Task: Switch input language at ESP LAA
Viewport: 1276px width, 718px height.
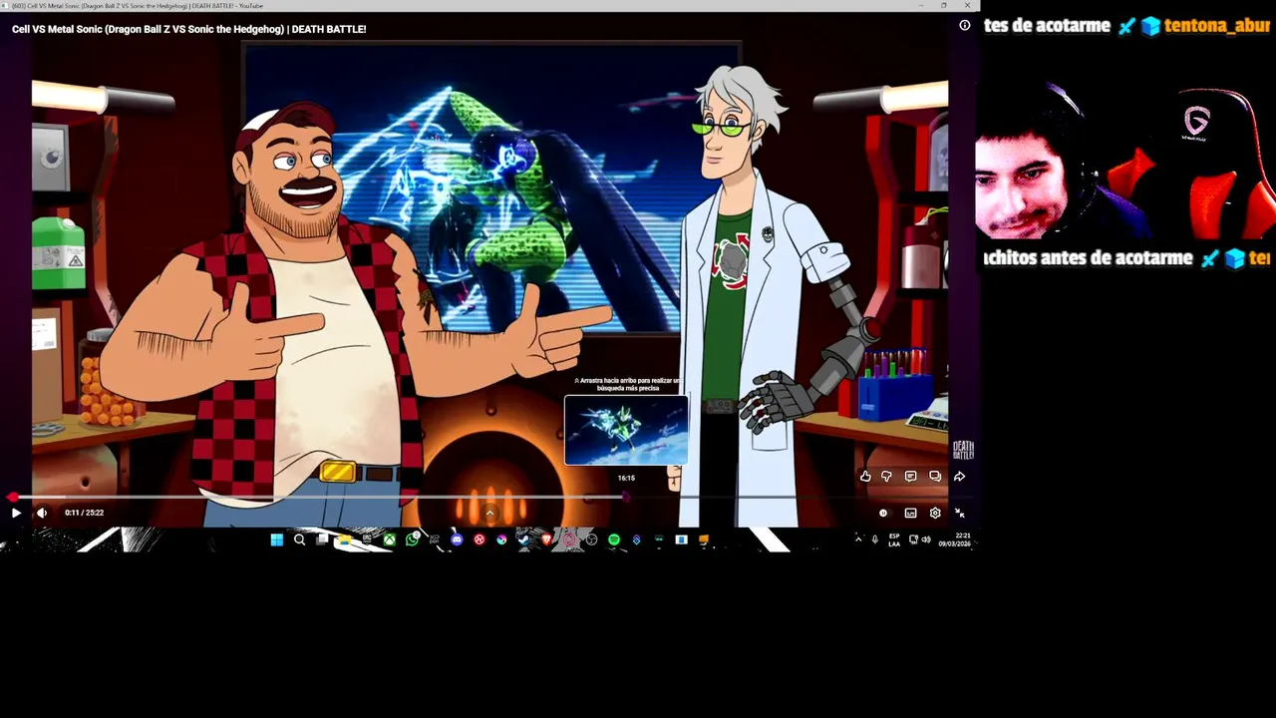Action: click(x=894, y=539)
